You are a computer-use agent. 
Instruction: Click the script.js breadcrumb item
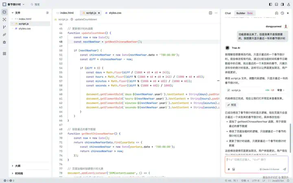pyautogui.click(x=63, y=19)
